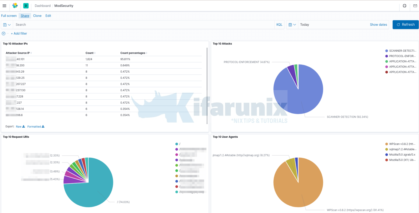Click the filter options icon beside Add filter
This screenshot has width=419, height=213.
coord(4,33)
